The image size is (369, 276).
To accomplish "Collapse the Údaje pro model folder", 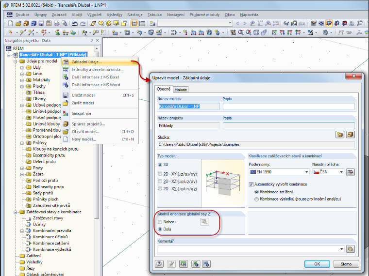I will [16, 61].
